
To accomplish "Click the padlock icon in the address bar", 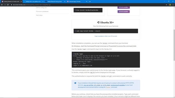I will click(11, 5).
